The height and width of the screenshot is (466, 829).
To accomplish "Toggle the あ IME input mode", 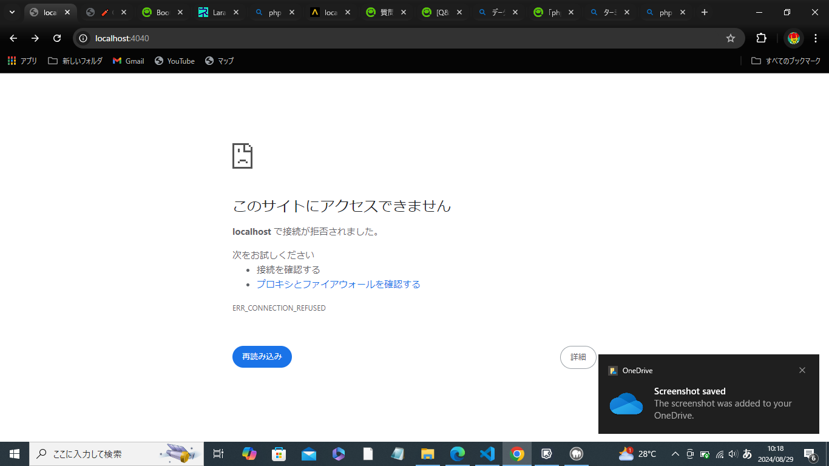I will (748, 454).
